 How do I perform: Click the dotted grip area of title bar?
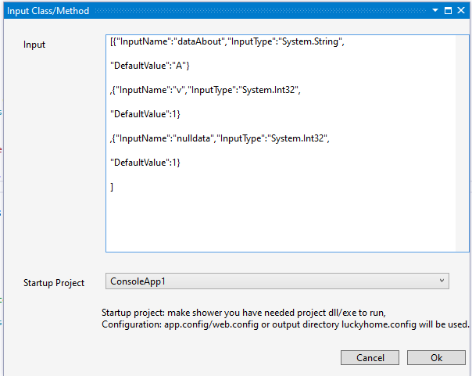coord(260,10)
